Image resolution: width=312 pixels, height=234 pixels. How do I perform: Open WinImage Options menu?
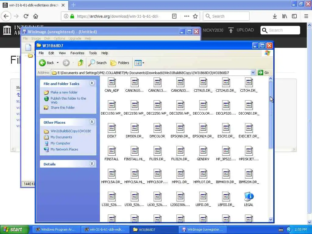[59, 38]
